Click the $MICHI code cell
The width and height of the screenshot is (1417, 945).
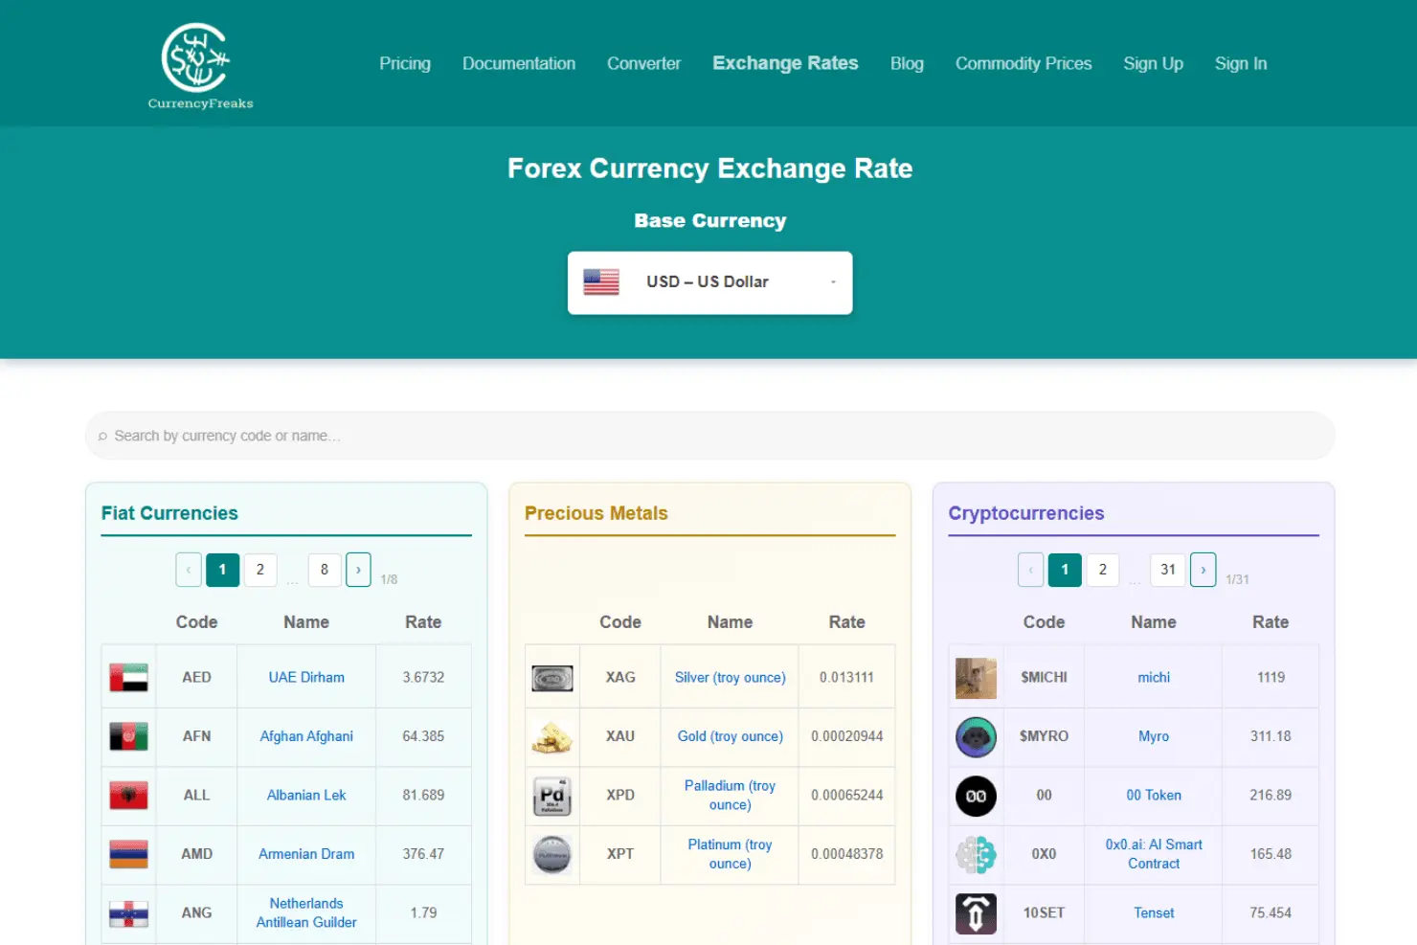[x=1044, y=678]
